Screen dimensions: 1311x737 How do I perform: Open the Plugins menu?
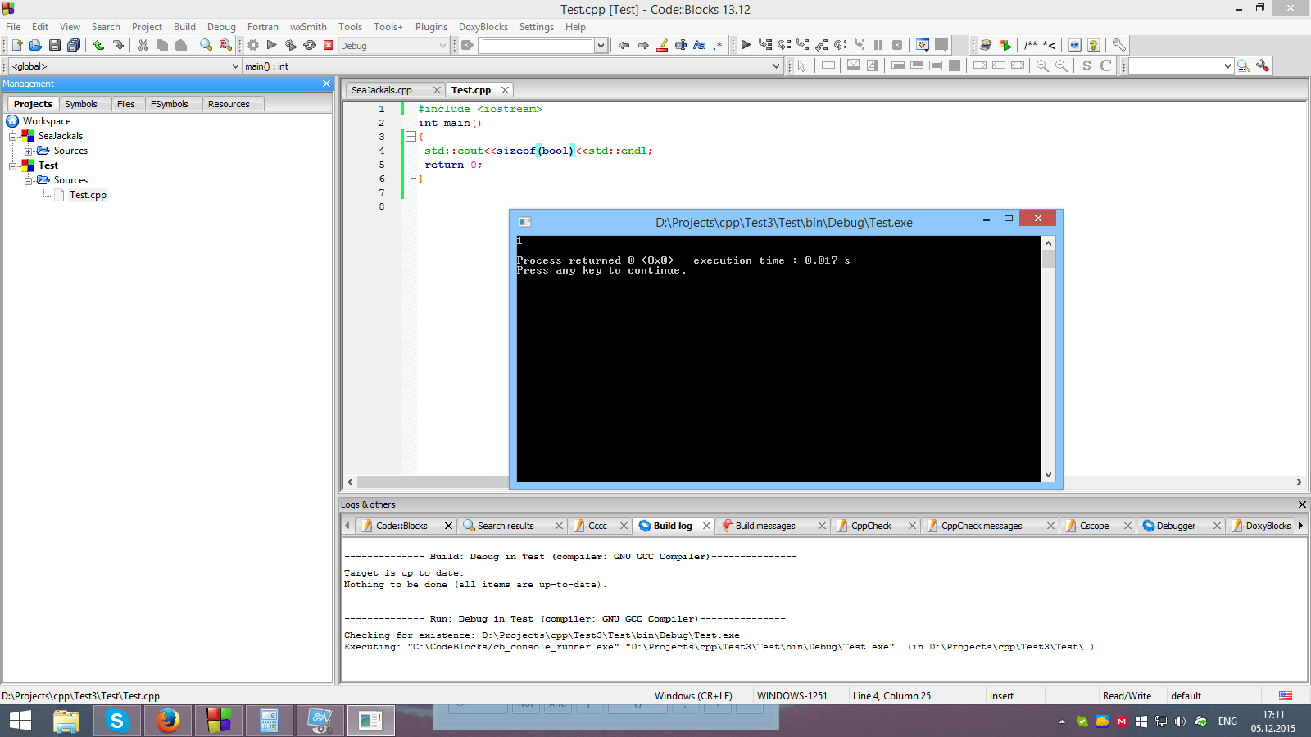pyautogui.click(x=431, y=27)
